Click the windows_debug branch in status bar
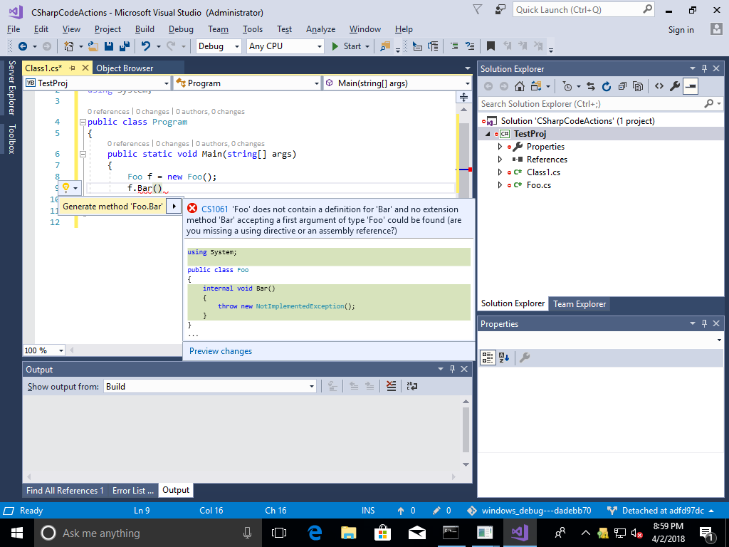Image resolution: width=729 pixels, height=547 pixels. click(x=530, y=510)
